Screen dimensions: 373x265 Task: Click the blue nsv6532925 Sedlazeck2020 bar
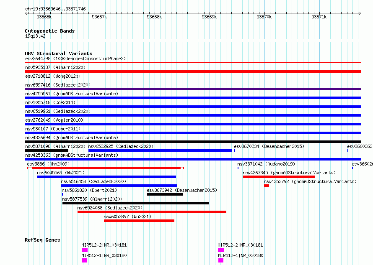[x=160, y=150]
